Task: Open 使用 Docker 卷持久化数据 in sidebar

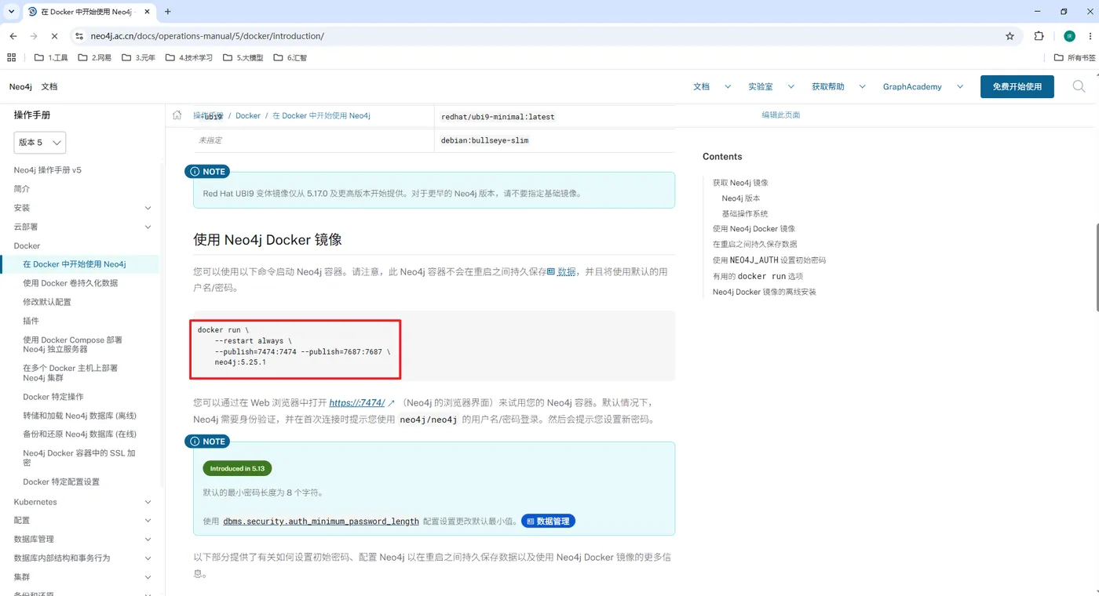Action: [71, 283]
